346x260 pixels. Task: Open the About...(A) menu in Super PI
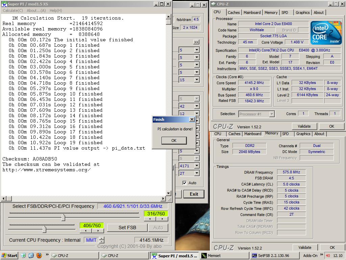click(x=36, y=10)
